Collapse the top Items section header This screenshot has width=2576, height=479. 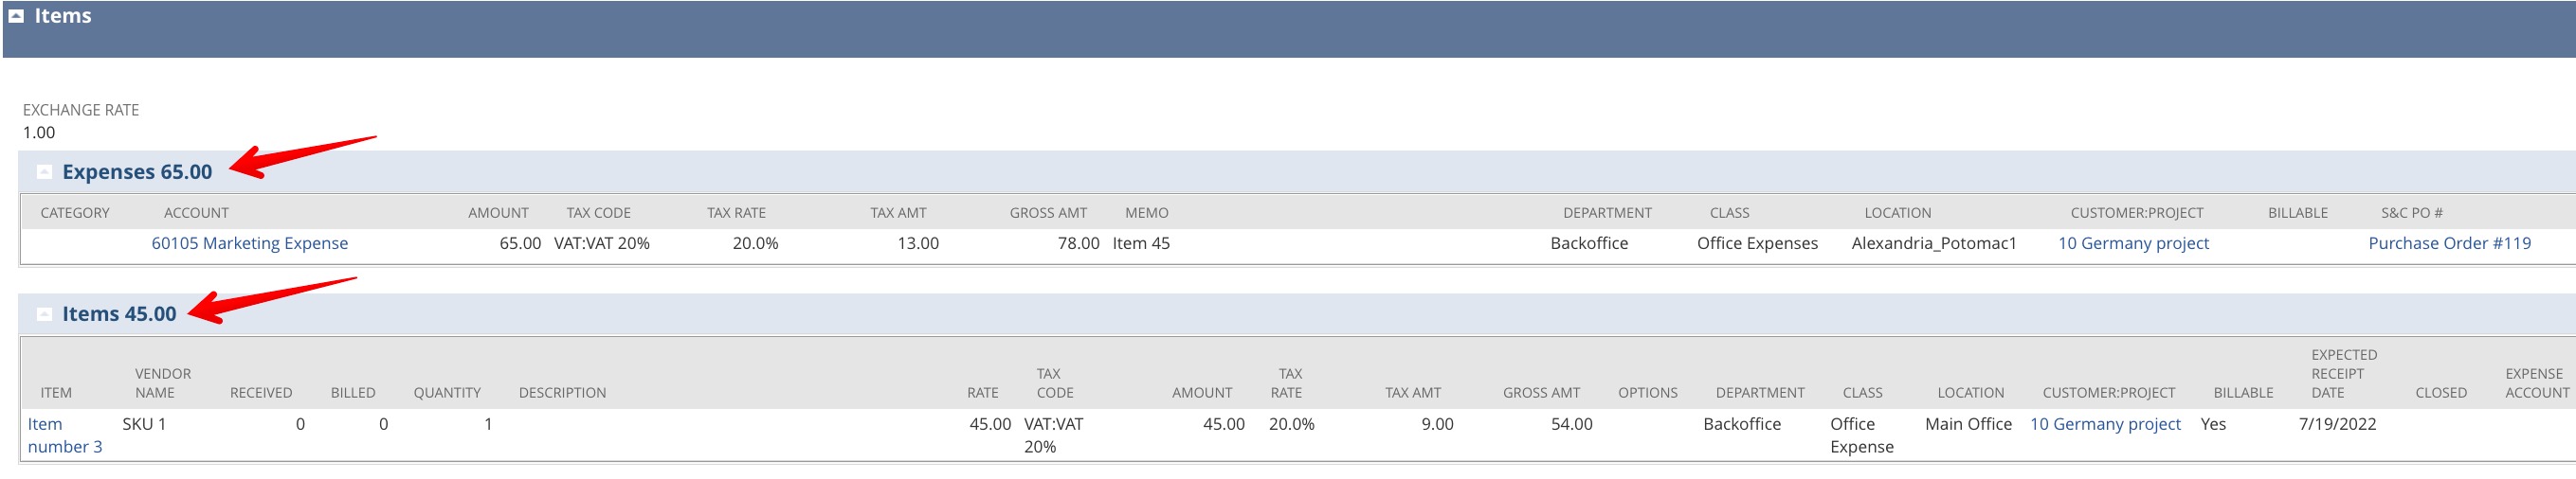[x=16, y=16]
